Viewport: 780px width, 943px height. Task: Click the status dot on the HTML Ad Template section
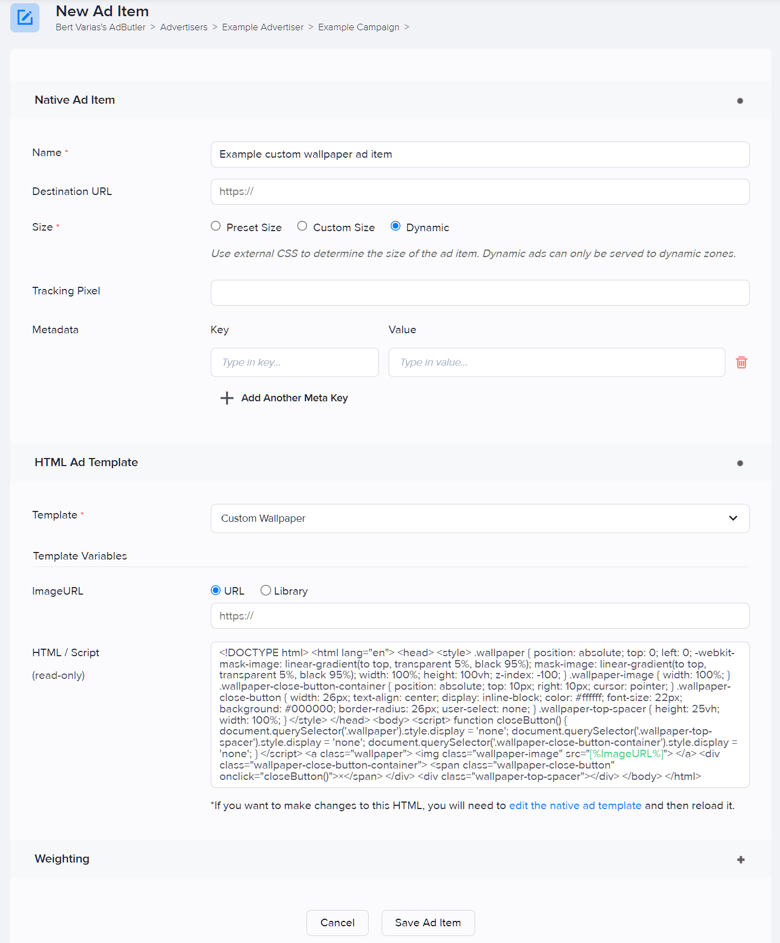coord(740,463)
